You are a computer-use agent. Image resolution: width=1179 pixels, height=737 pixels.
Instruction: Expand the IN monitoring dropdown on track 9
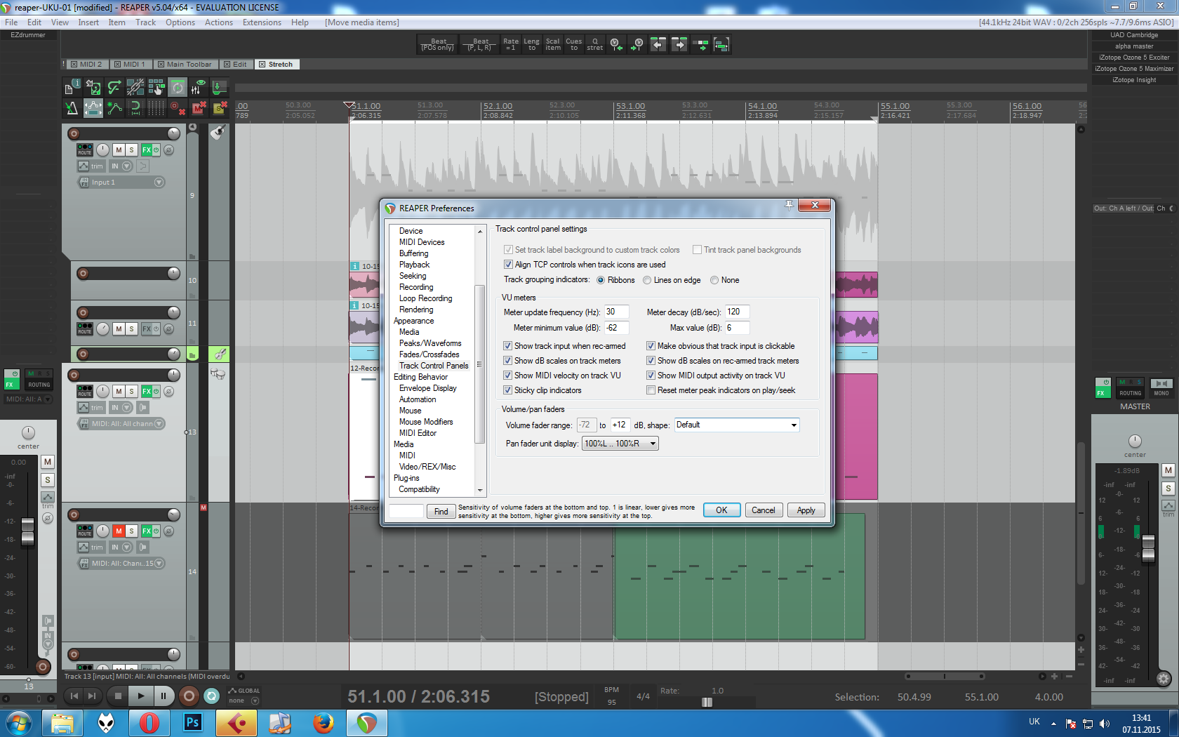[127, 166]
